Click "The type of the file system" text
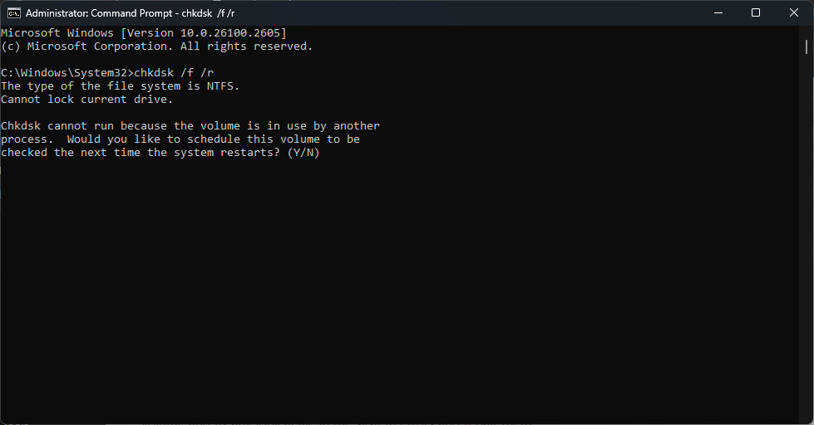Screen dimensions: 814x425 pos(86,85)
